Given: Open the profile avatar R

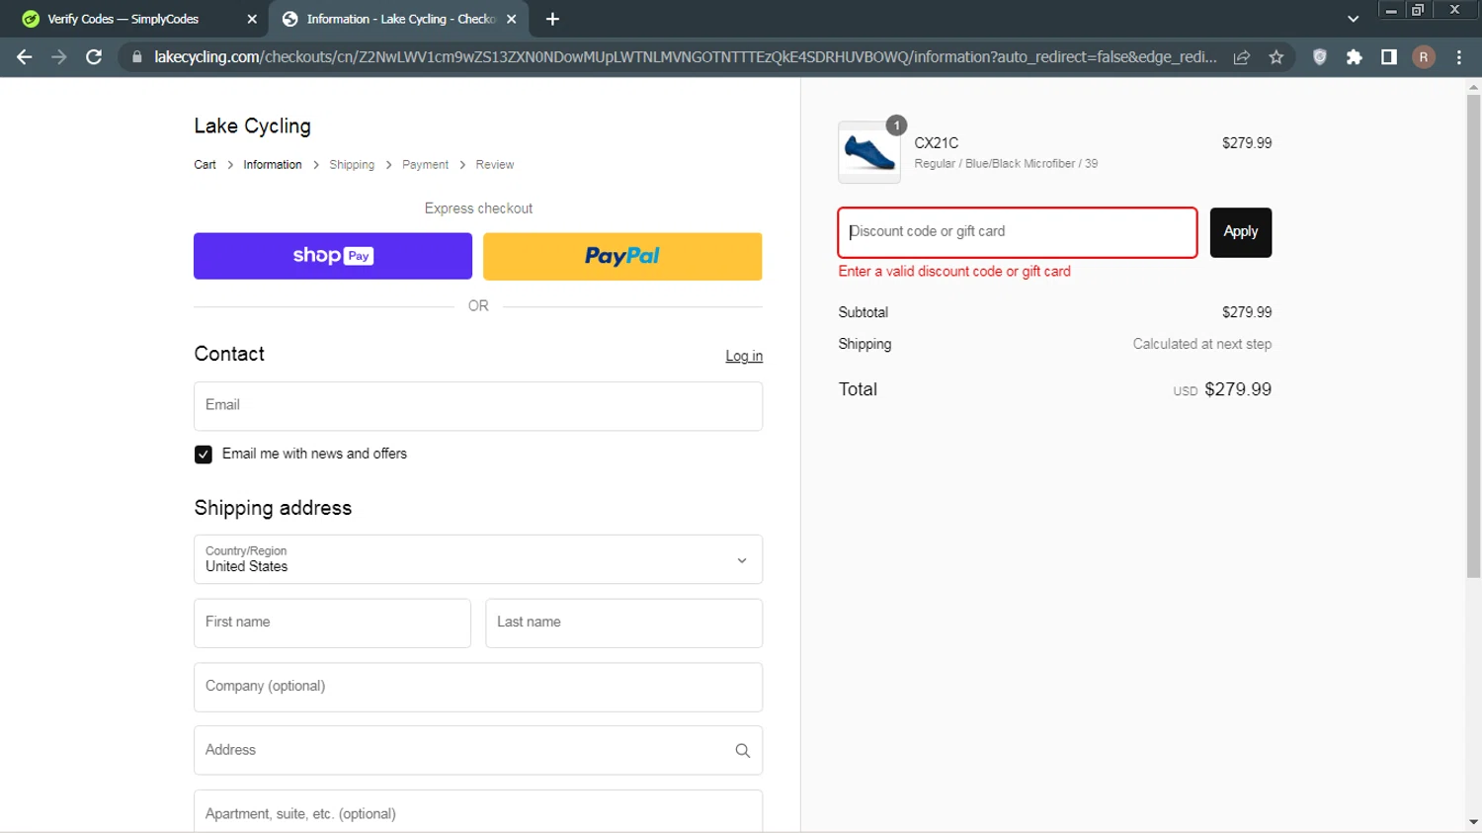Looking at the screenshot, I should click(1424, 57).
